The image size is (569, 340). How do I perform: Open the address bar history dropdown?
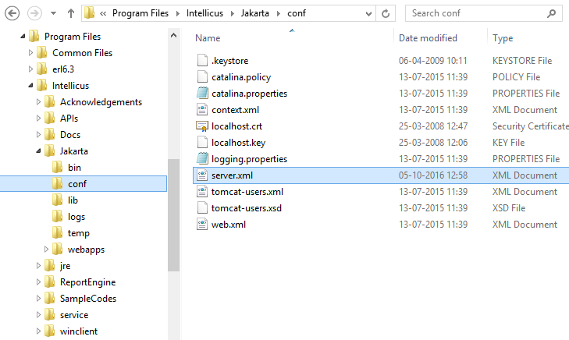pos(368,14)
